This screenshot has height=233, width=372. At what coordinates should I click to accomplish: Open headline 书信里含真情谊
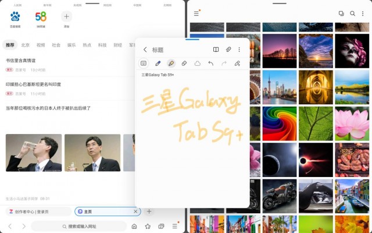coord(21,61)
